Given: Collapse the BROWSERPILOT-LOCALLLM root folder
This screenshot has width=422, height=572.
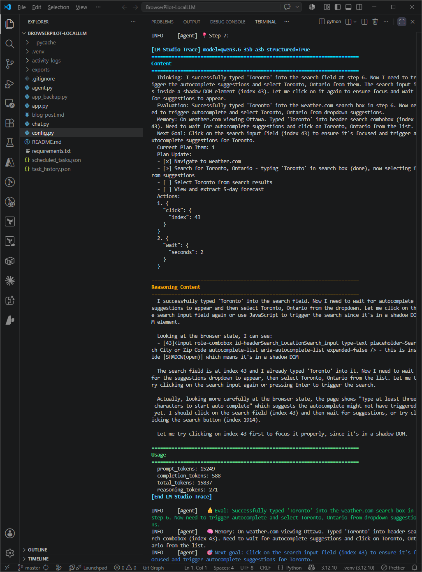Looking at the screenshot, I should [57, 33].
